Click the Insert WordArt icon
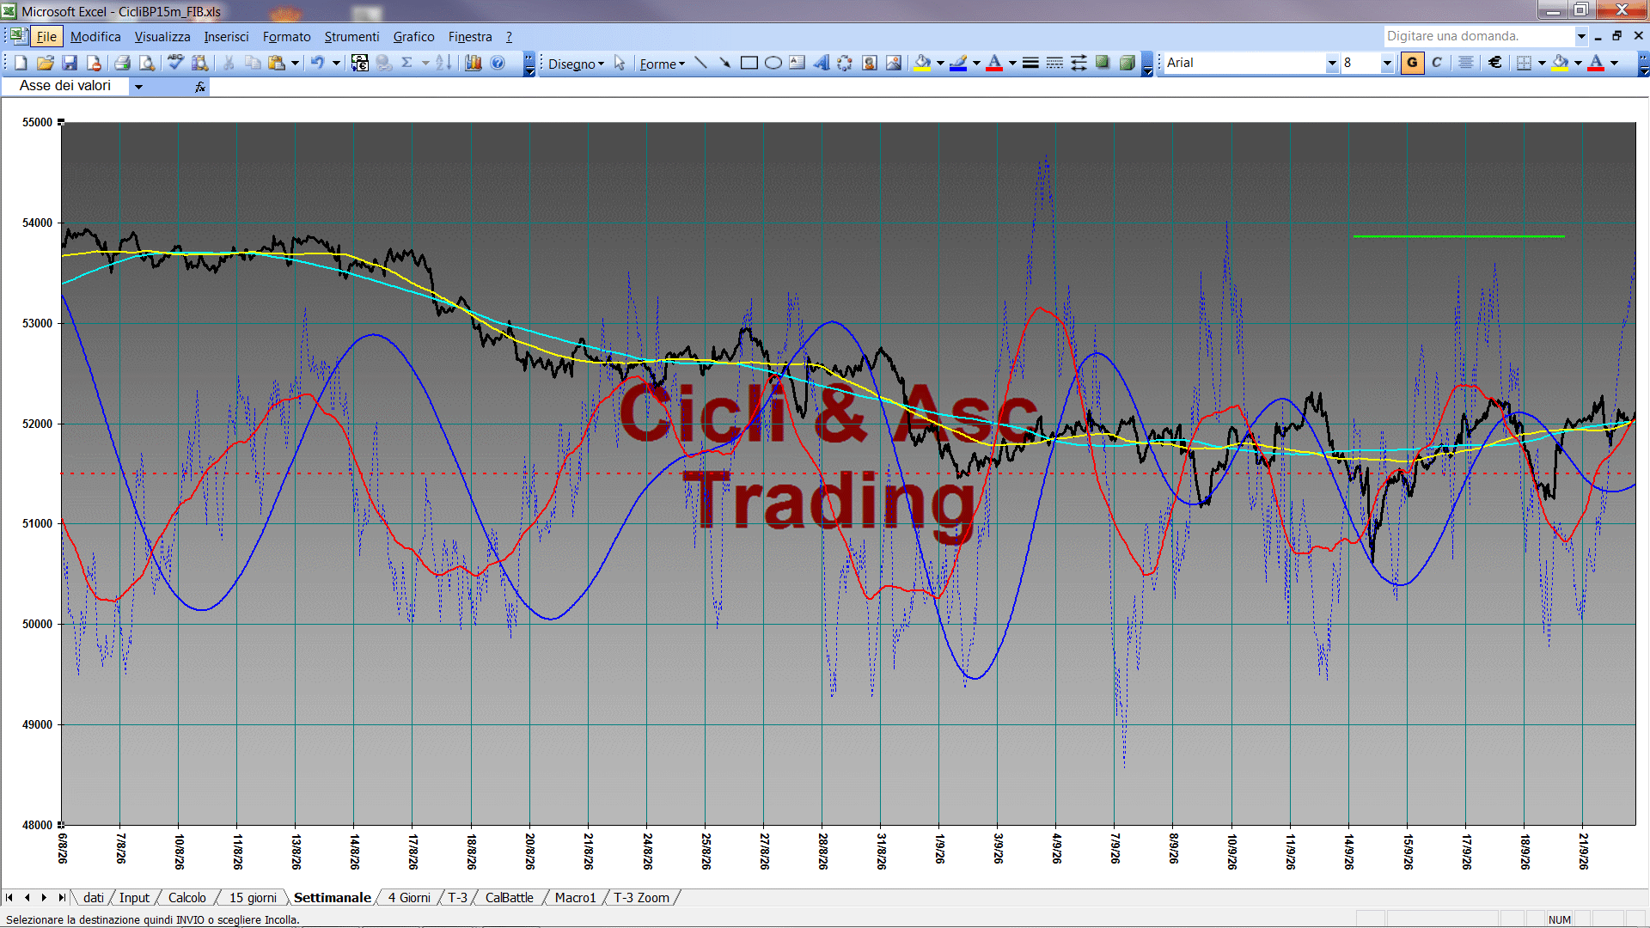Screen dimensions: 1650x928 pos(822,63)
